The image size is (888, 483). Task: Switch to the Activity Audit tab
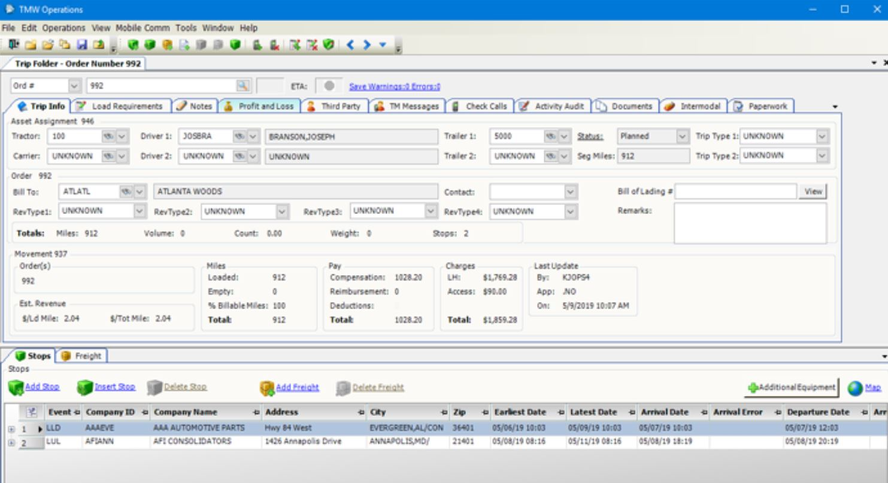(553, 106)
